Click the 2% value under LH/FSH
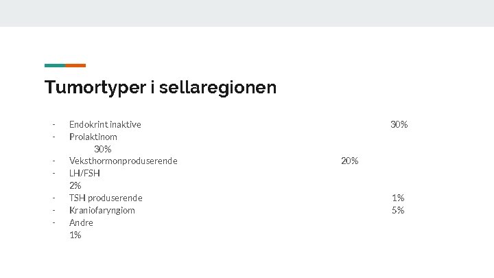The width and height of the screenshot is (494, 278). [x=75, y=186]
